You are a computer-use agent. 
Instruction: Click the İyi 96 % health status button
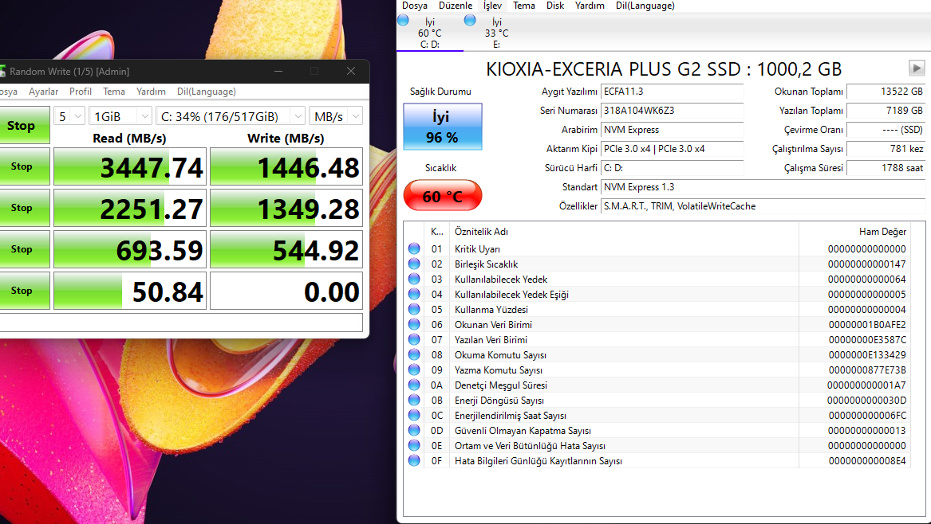coord(442,127)
